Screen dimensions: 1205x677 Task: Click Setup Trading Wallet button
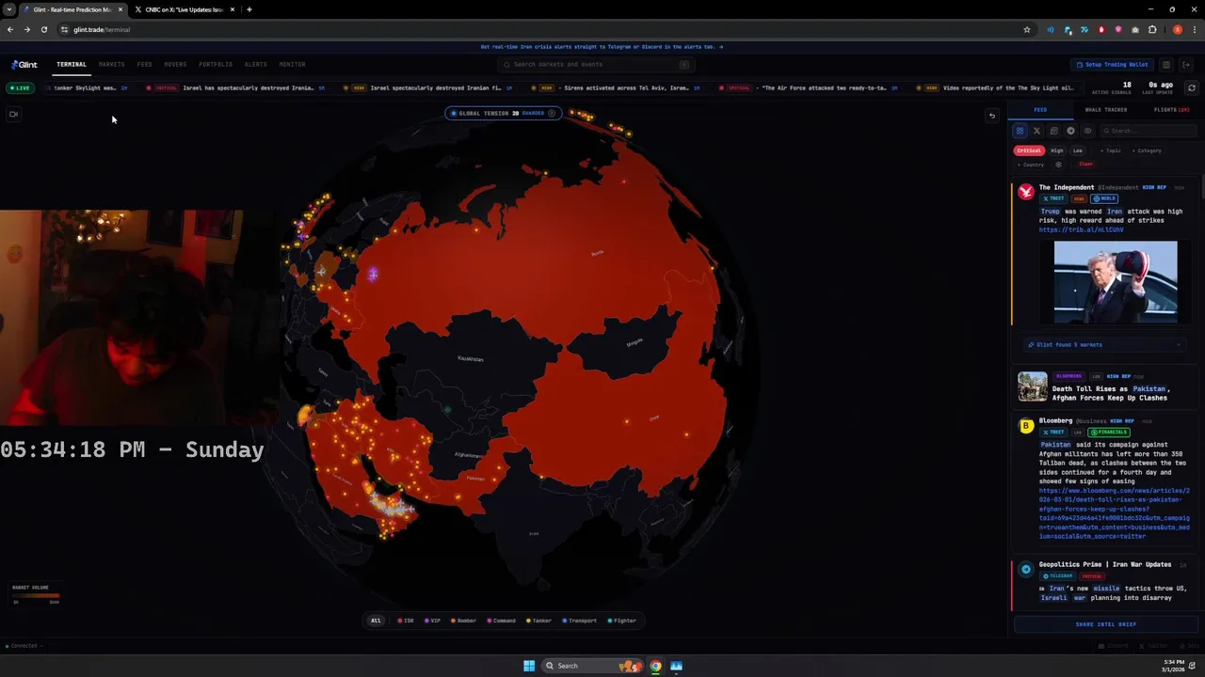click(1112, 65)
